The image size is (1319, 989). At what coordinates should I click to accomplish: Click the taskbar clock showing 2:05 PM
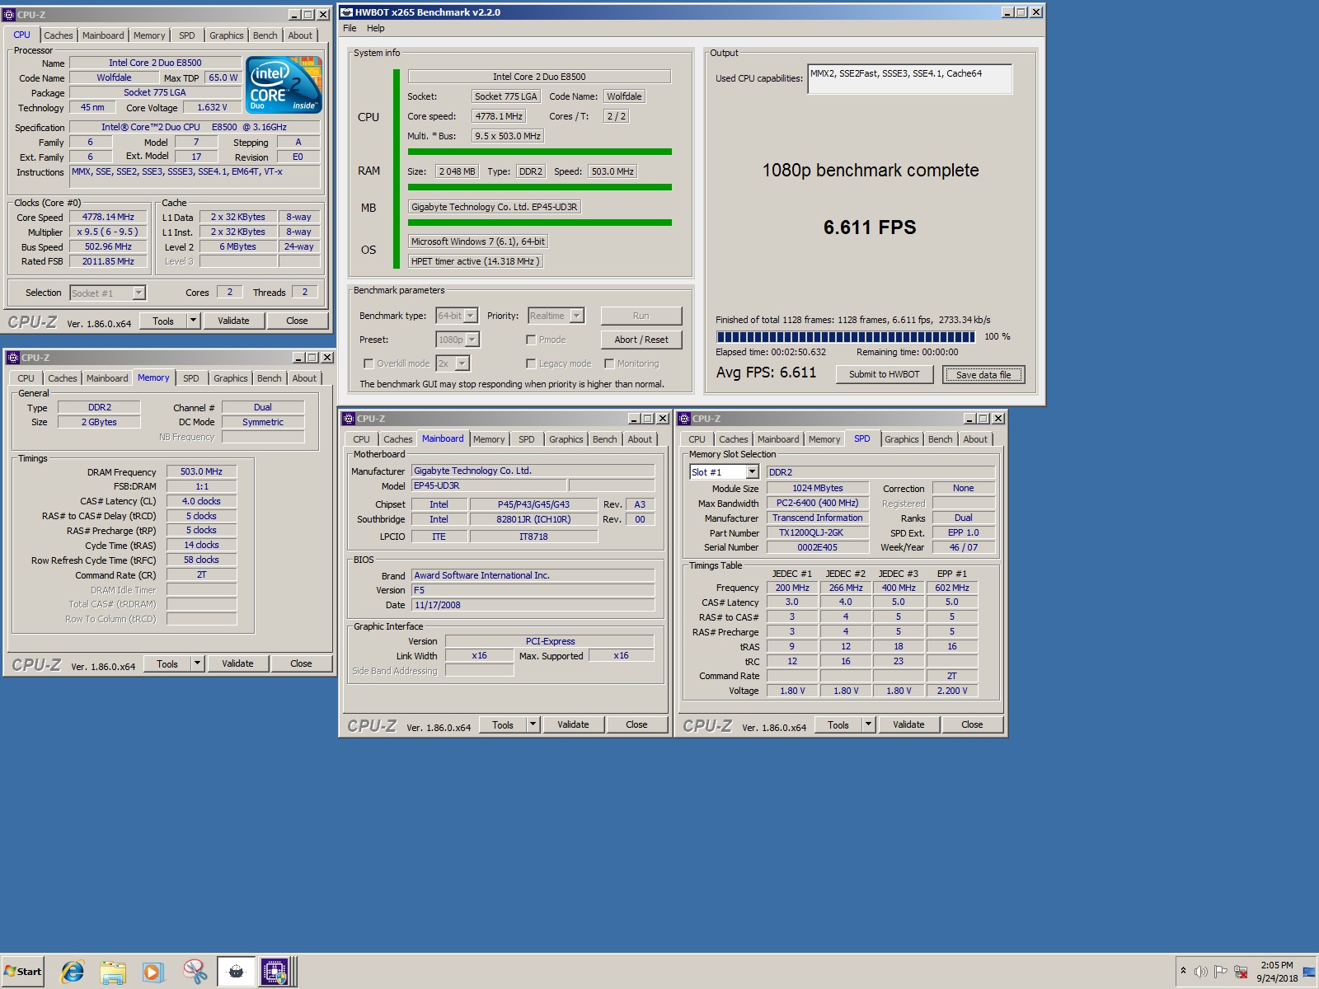tap(1277, 972)
